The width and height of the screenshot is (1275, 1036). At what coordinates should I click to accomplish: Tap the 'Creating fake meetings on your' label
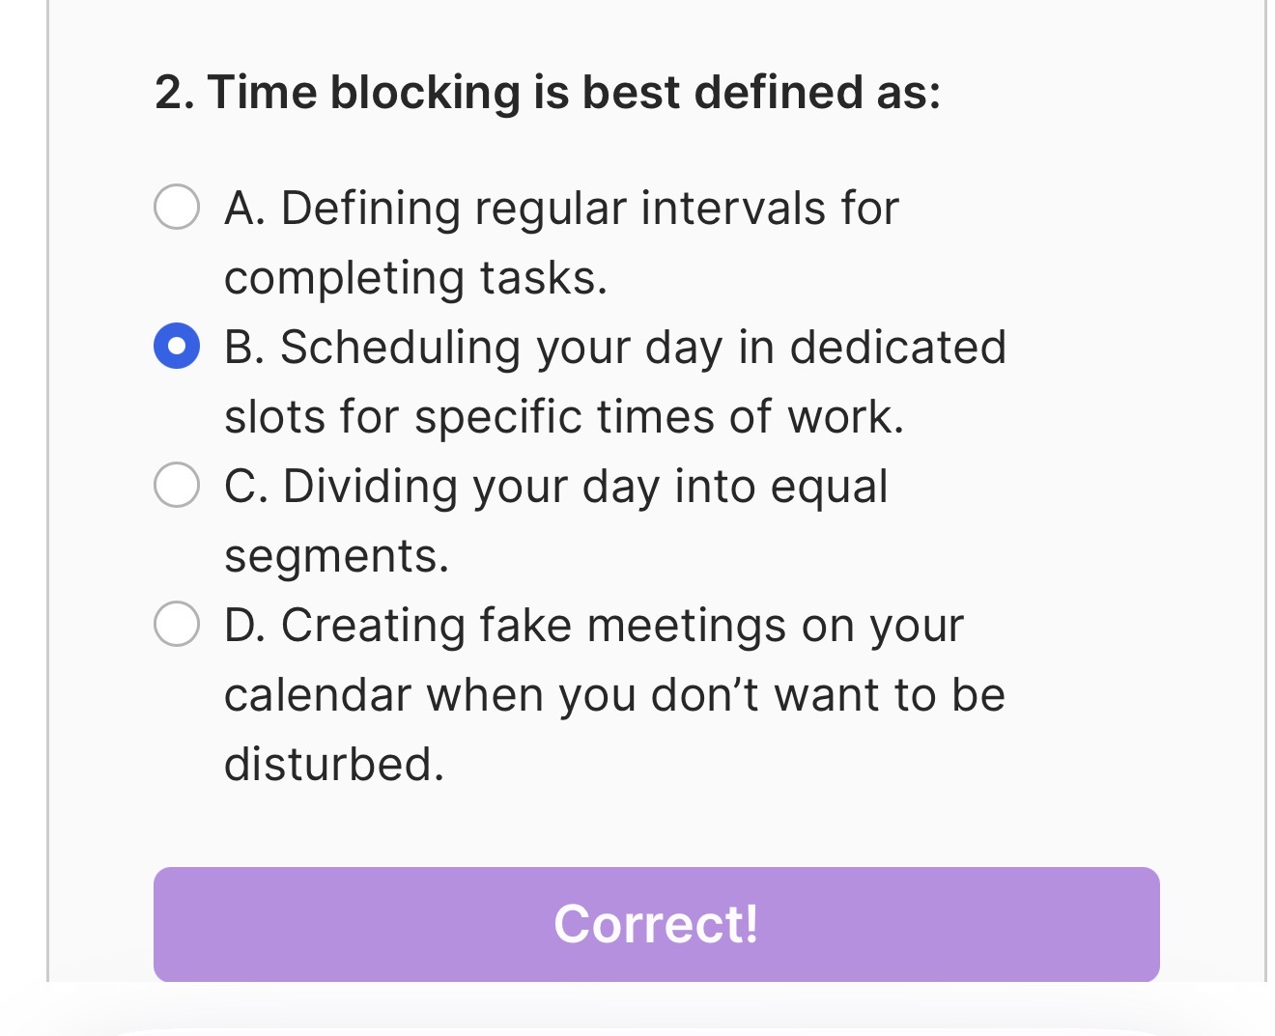(x=622, y=626)
